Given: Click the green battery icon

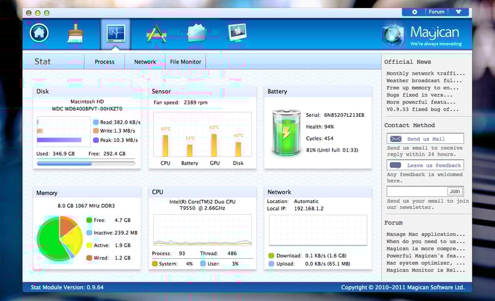Looking at the screenshot, I should pyautogui.click(x=287, y=133).
